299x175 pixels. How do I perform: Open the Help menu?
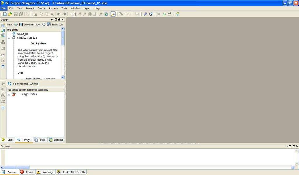97,8
